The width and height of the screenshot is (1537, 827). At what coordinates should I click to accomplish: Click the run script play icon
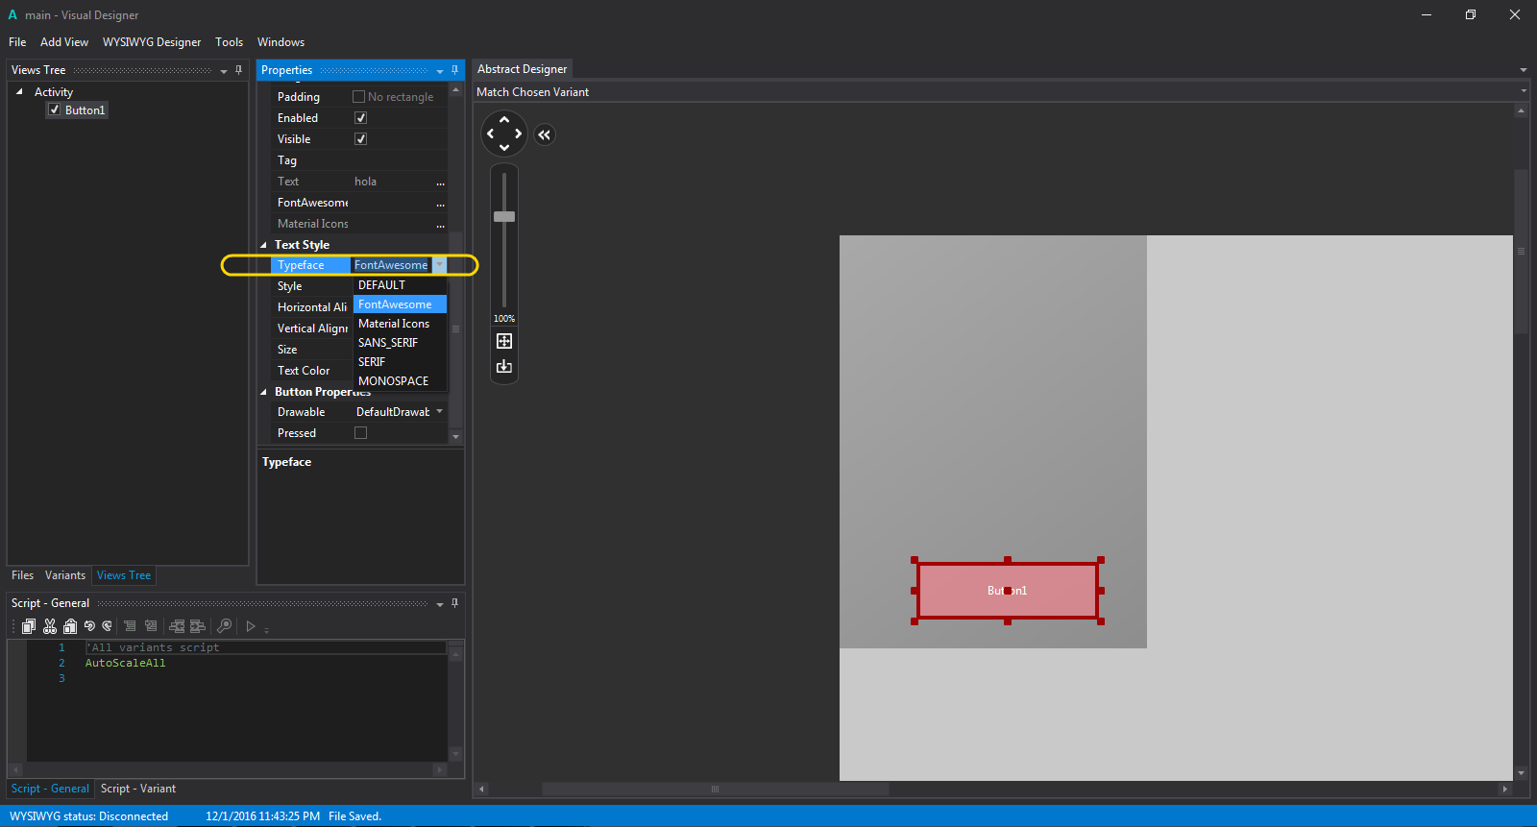pyautogui.click(x=251, y=626)
